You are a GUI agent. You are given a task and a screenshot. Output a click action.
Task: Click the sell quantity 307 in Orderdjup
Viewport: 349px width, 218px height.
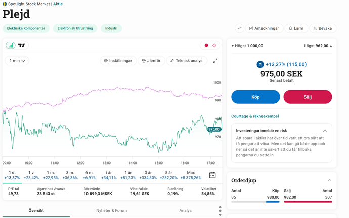coord(328,197)
